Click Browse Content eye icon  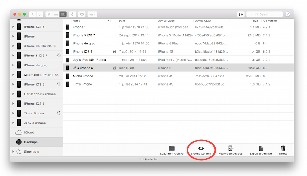pyautogui.click(x=201, y=148)
